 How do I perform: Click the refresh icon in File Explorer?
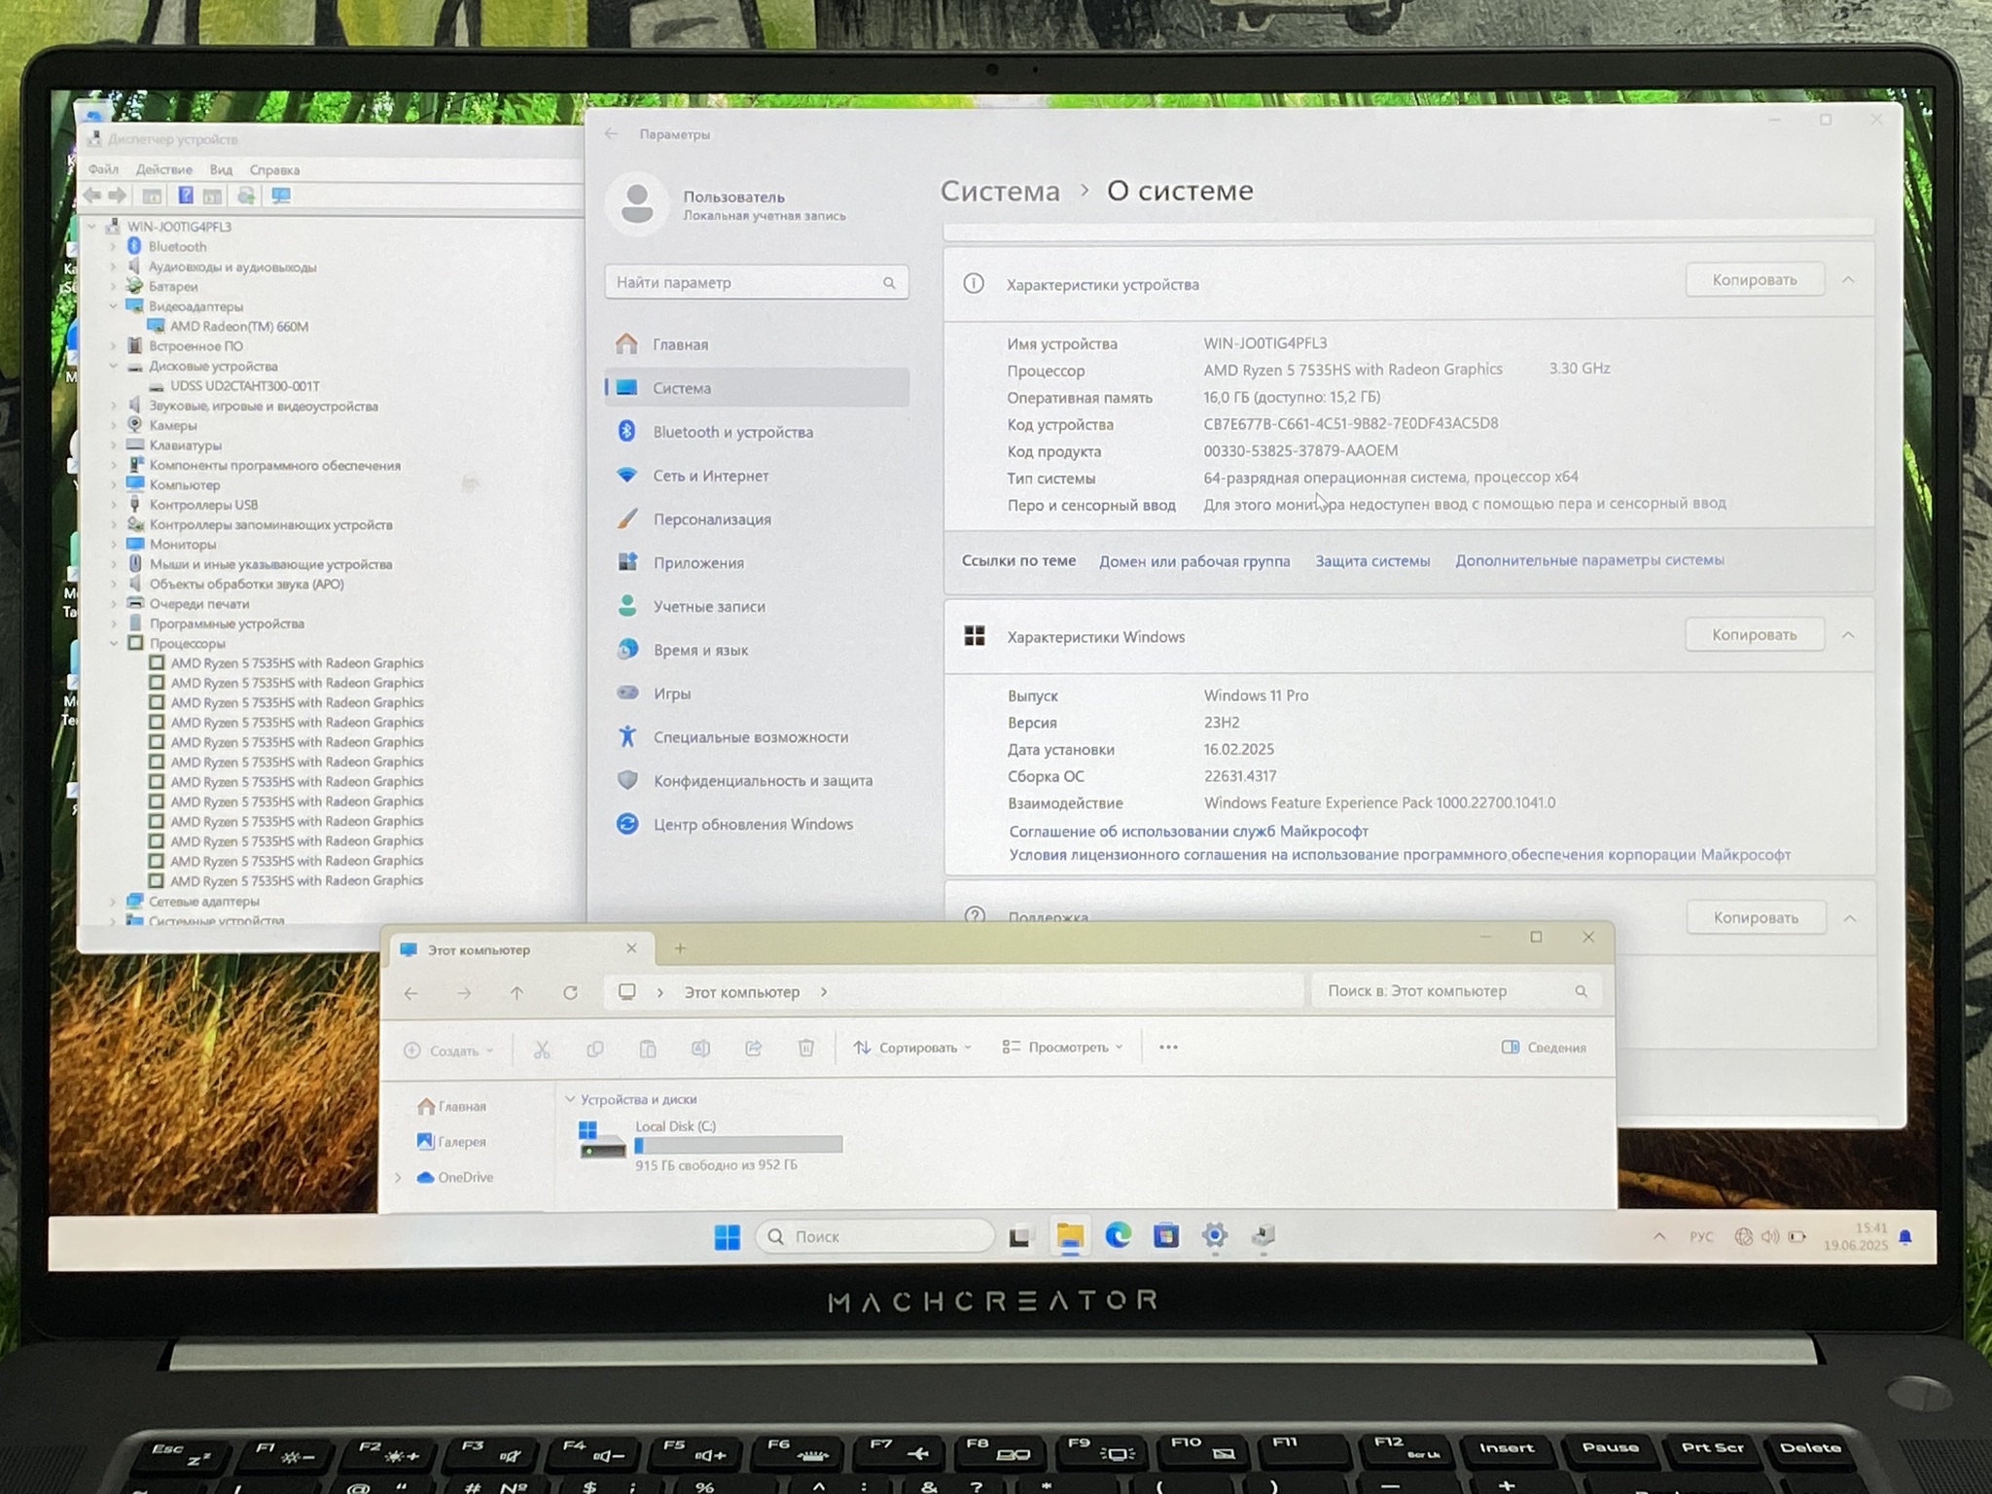[570, 992]
